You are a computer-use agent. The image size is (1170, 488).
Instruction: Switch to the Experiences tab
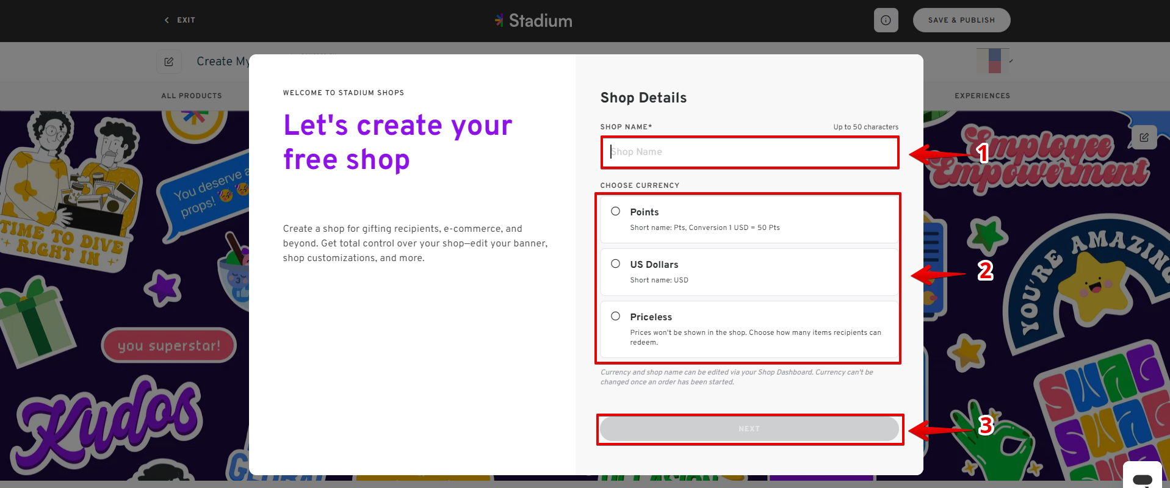(982, 96)
